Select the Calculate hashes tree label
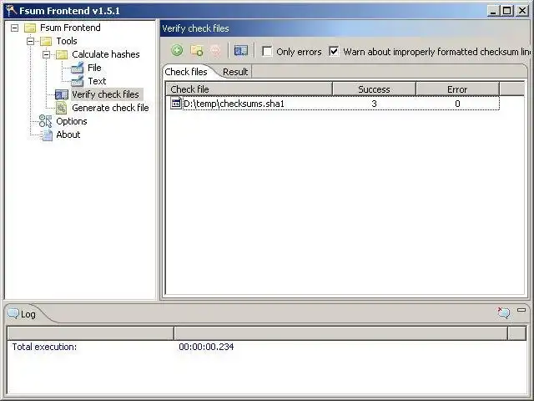 tap(106, 54)
